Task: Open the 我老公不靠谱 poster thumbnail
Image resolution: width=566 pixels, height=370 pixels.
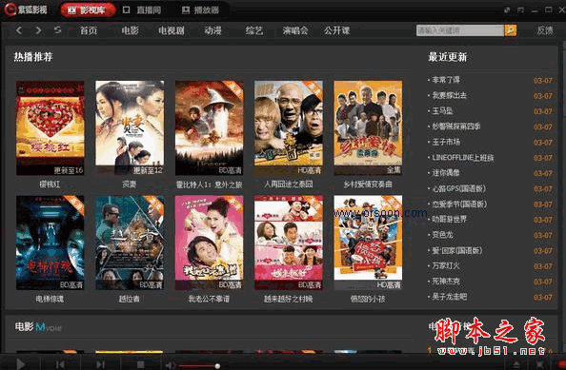Action: pyautogui.click(x=209, y=243)
